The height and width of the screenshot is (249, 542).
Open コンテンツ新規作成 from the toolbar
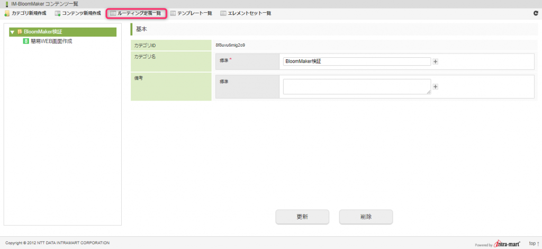pos(78,13)
